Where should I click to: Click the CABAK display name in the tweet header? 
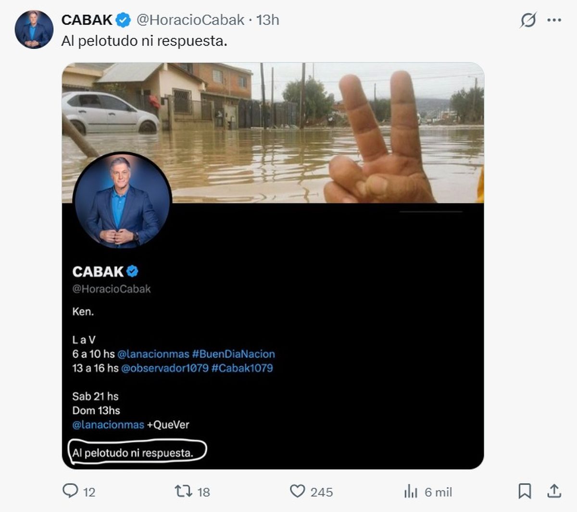[87, 20]
